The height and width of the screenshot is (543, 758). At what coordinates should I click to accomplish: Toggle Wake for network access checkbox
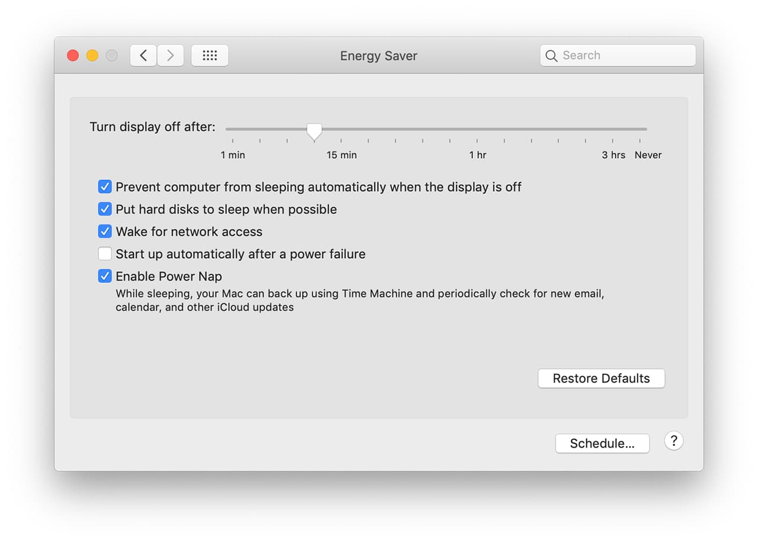105,232
